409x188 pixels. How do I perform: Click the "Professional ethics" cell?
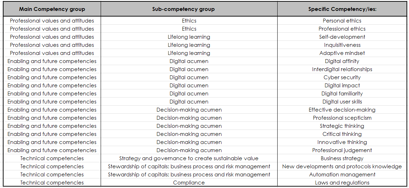342,29
